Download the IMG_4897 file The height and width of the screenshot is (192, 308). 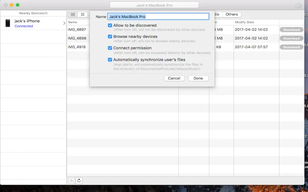click(x=292, y=30)
